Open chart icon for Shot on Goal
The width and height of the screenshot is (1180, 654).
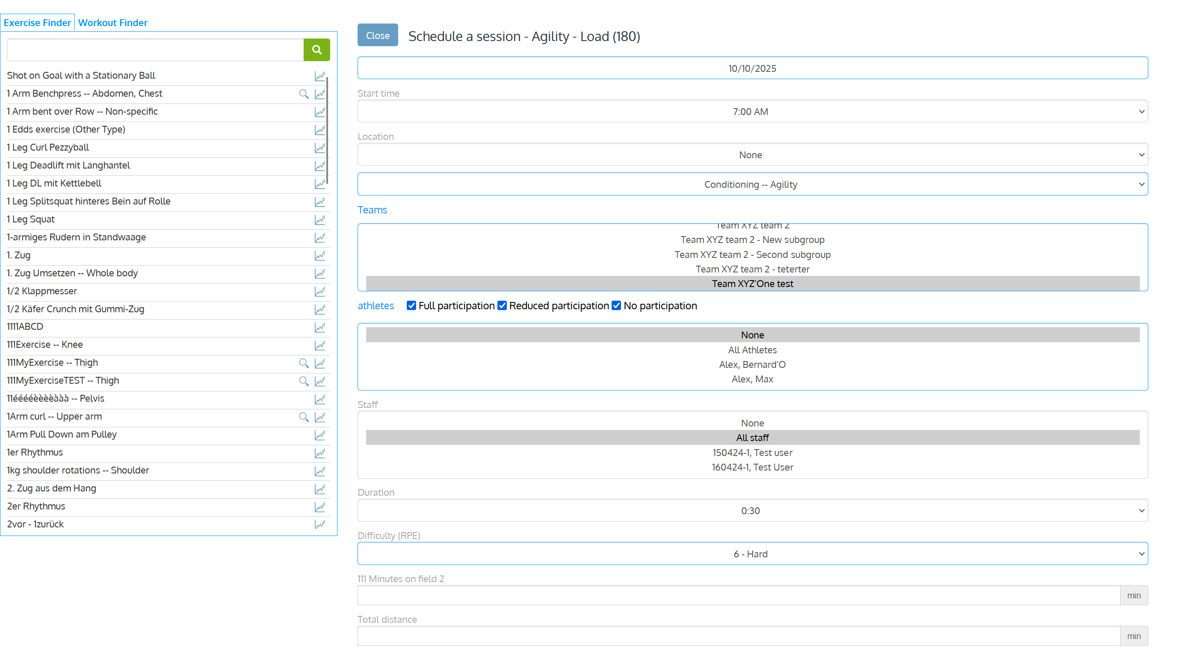tap(320, 76)
